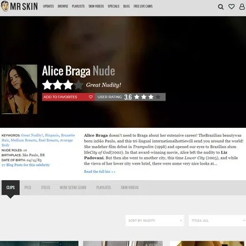Screen dimensions: 246x246
Task: Switch to the Playlists tab below bio
Action: (x=104, y=188)
